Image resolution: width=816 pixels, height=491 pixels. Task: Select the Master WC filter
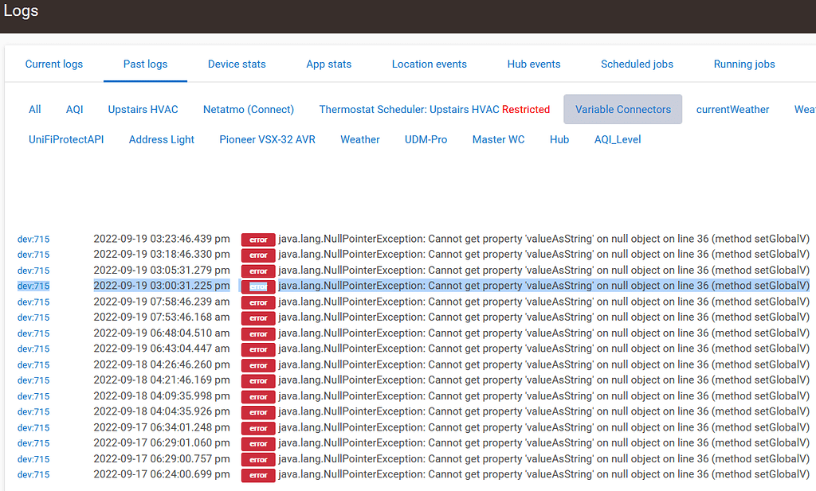(498, 139)
